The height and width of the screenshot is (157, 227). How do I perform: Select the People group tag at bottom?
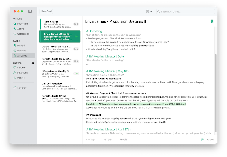(123, 139)
